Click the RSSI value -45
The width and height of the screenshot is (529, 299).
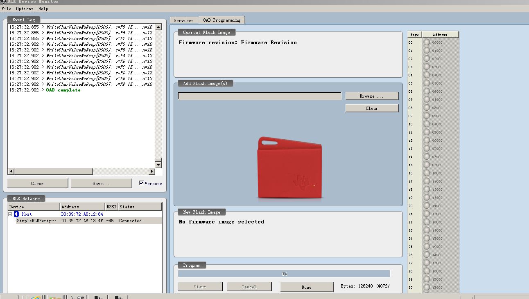[x=110, y=221]
